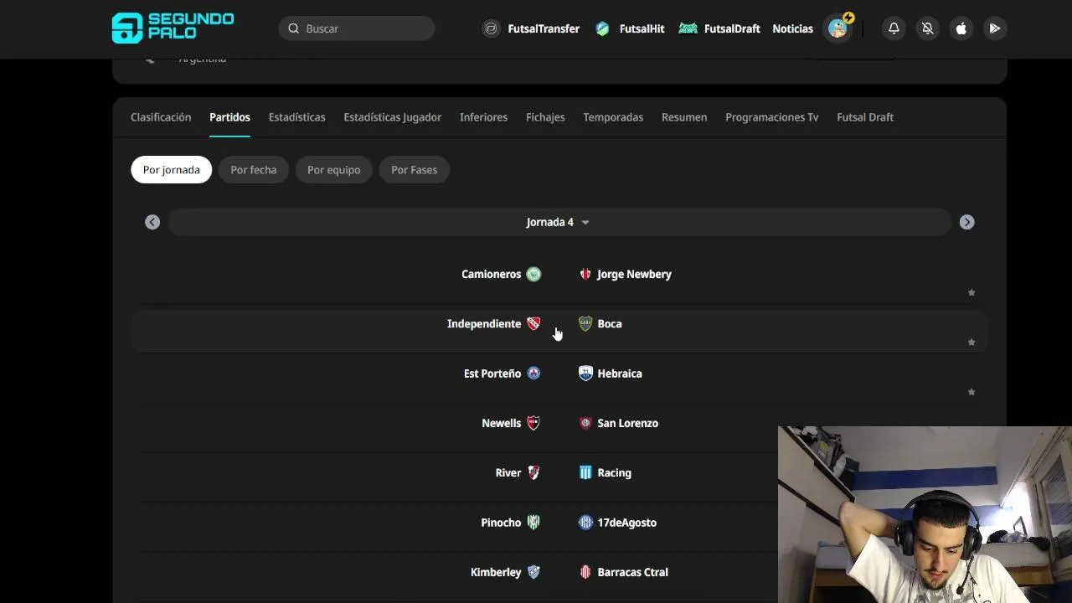1072x603 pixels.
Task: Open the Kimberley team name
Action: click(x=496, y=572)
